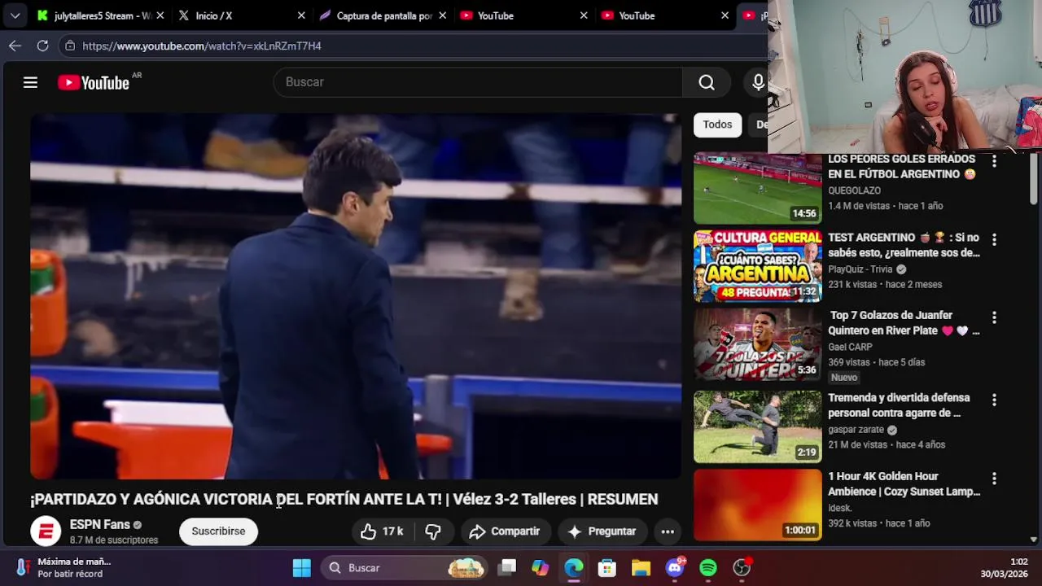Open the Windows Start menu
The width and height of the screenshot is (1042, 586).
point(301,567)
